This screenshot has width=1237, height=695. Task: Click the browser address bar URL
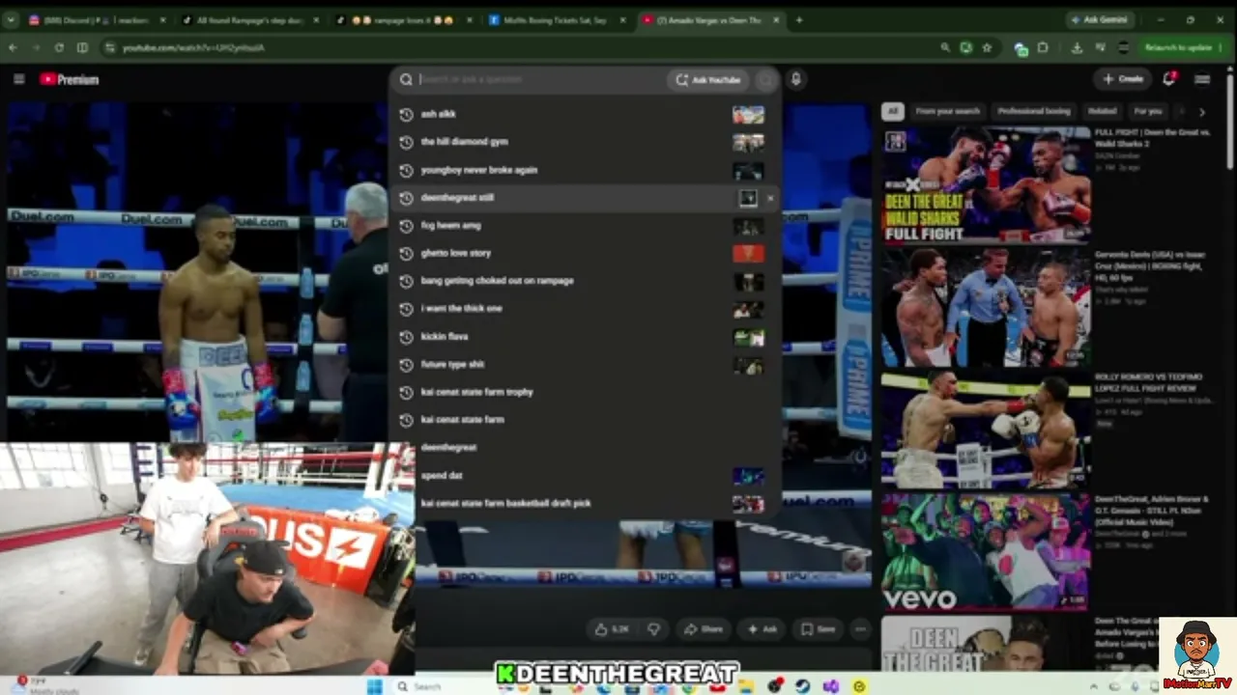193,47
